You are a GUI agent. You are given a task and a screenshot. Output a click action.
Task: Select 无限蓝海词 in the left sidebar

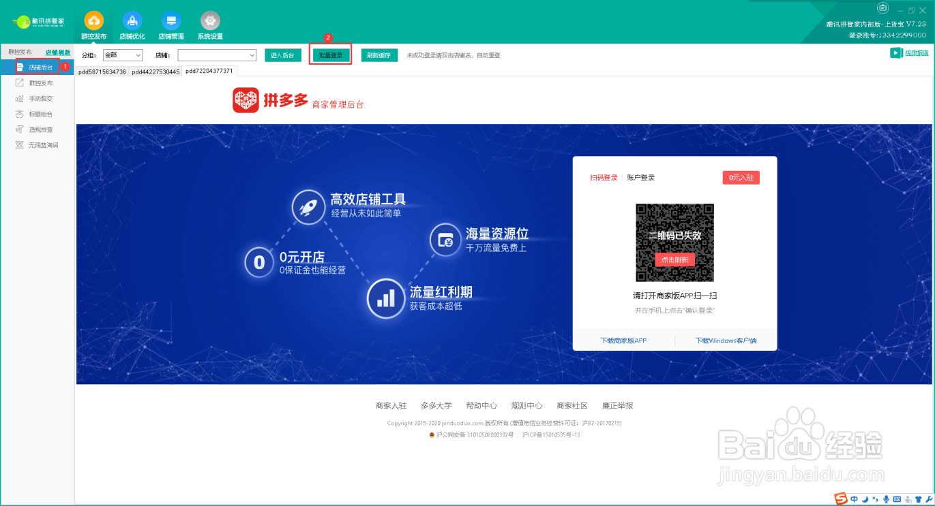click(x=37, y=145)
